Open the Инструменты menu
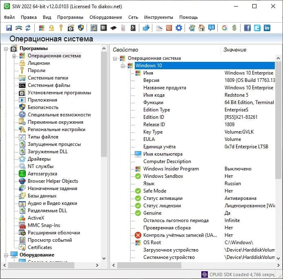 (158, 17)
